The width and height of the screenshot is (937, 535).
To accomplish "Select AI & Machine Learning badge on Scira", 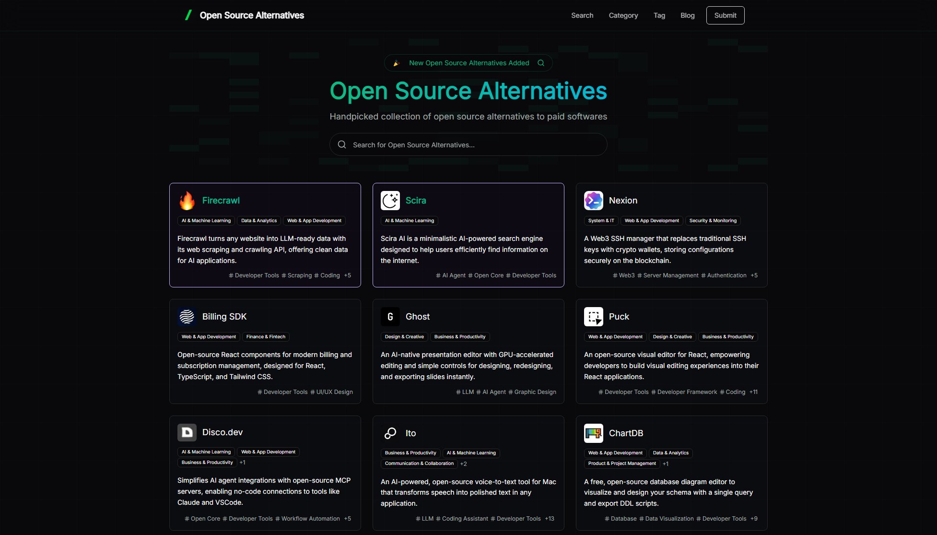I will pyautogui.click(x=410, y=221).
